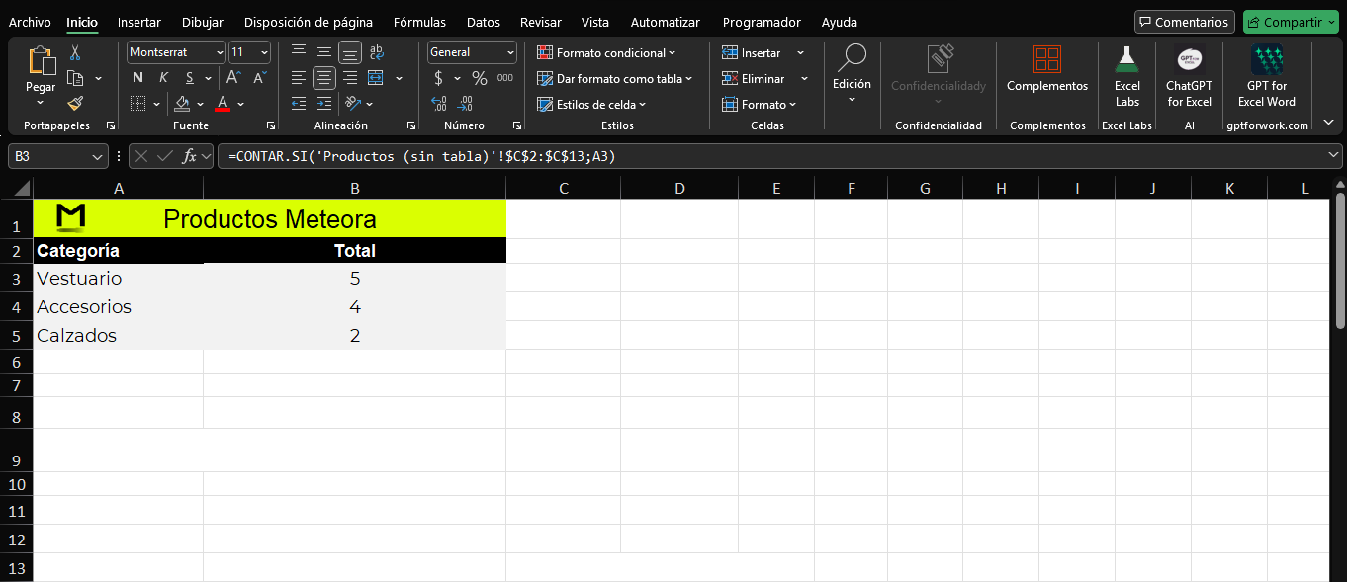Open Dar formato como tabla menu
1347x582 pixels.
[x=615, y=78]
